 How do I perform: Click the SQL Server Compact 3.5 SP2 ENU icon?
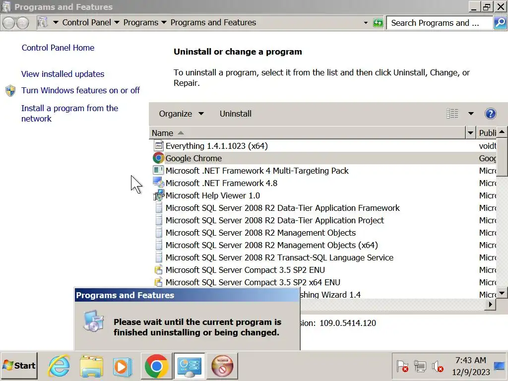[158, 269]
